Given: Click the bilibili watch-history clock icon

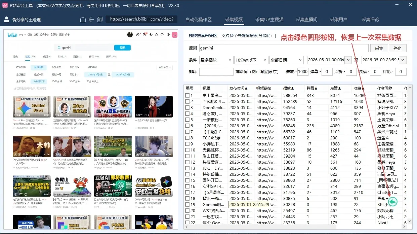Looking at the screenshot, I should [x=162, y=35].
